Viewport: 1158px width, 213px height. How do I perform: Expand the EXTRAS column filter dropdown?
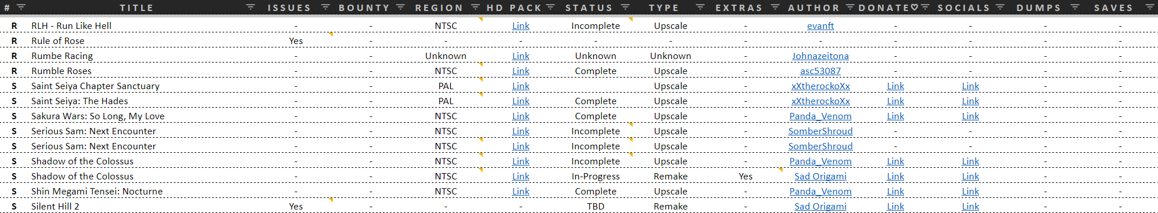(x=775, y=8)
